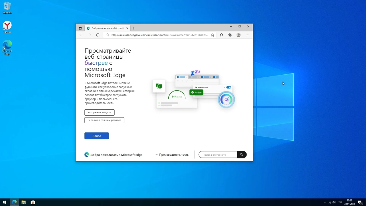
Task: Add page to favorites star icon
Action: point(212,35)
